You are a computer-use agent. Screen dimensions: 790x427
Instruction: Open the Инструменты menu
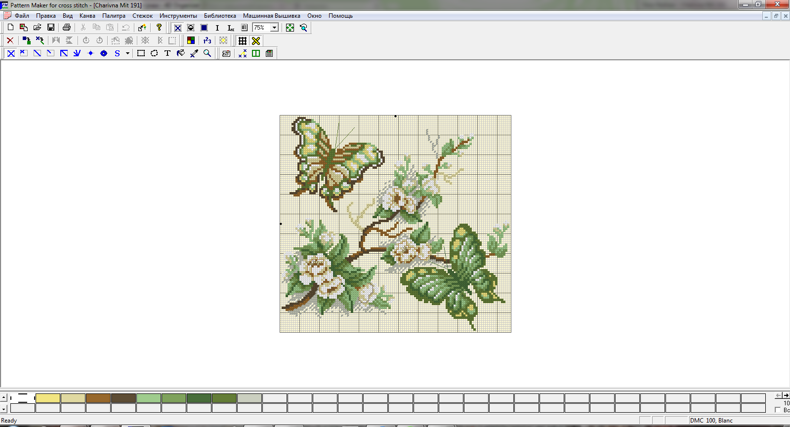coord(178,16)
